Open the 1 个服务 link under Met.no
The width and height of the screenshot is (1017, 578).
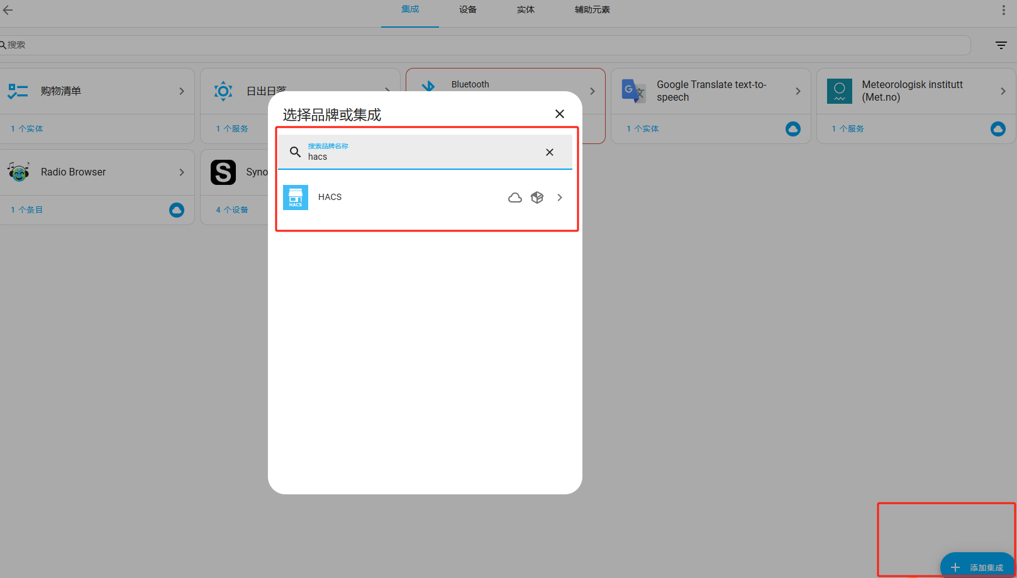tap(848, 129)
